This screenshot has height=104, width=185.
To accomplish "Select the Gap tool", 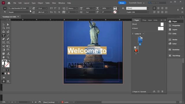I will 8,28.
